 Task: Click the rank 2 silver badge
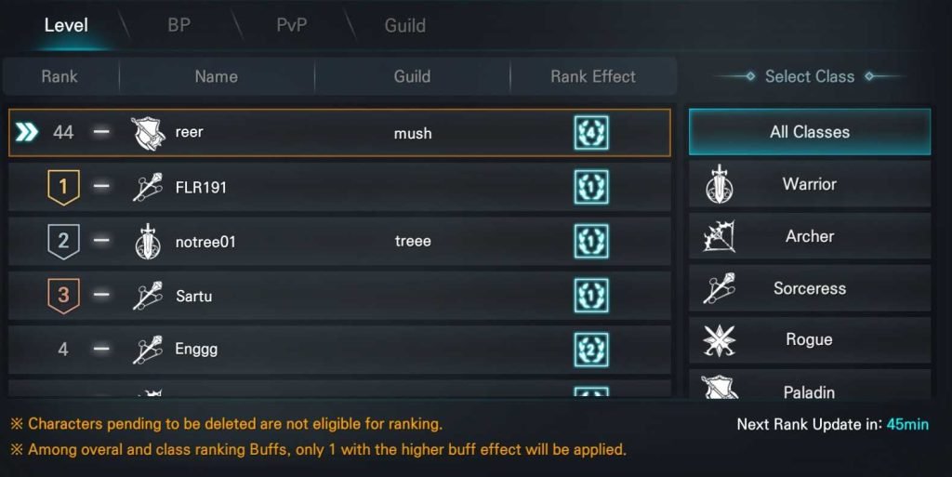[63, 241]
